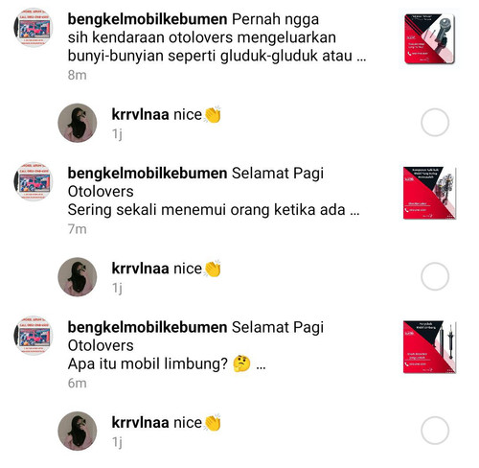The width and height of the screenshot is (479, 468).
Task: Open krrvlnaa avatar in first comment
Action: point(78,123)
